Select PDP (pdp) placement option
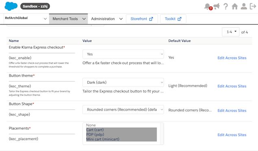The width and height of the screenshot is (258, 151). [x=121, y=134]
